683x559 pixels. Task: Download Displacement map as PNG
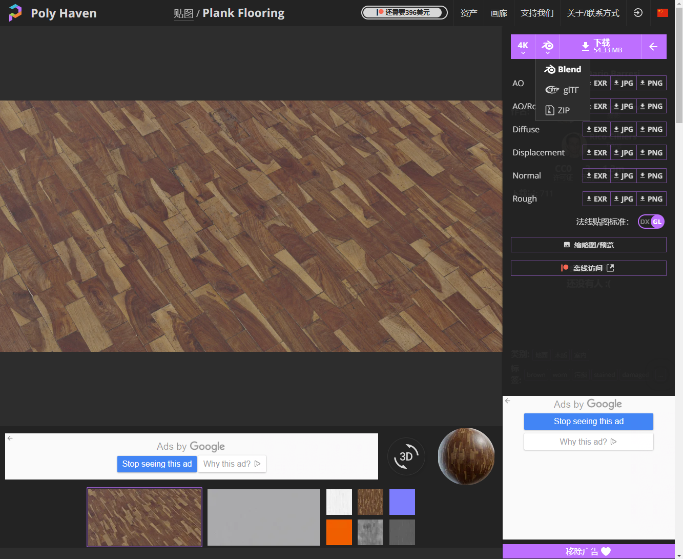651,152
